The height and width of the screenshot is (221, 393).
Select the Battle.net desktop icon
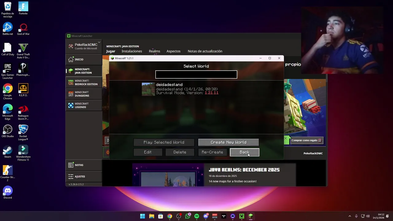(8, 29)
